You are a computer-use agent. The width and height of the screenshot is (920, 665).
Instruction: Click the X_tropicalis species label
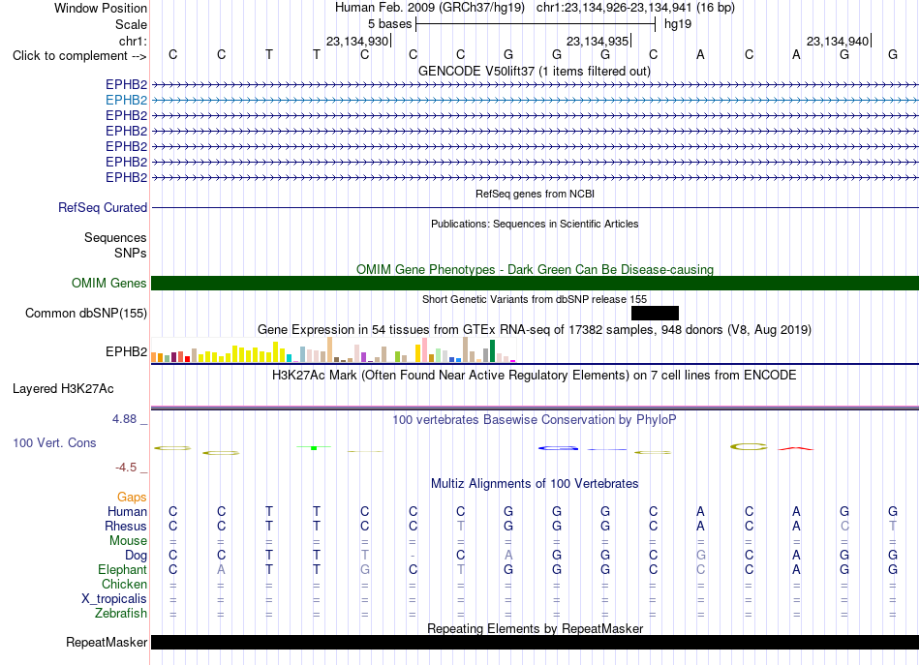click(114, 599)
